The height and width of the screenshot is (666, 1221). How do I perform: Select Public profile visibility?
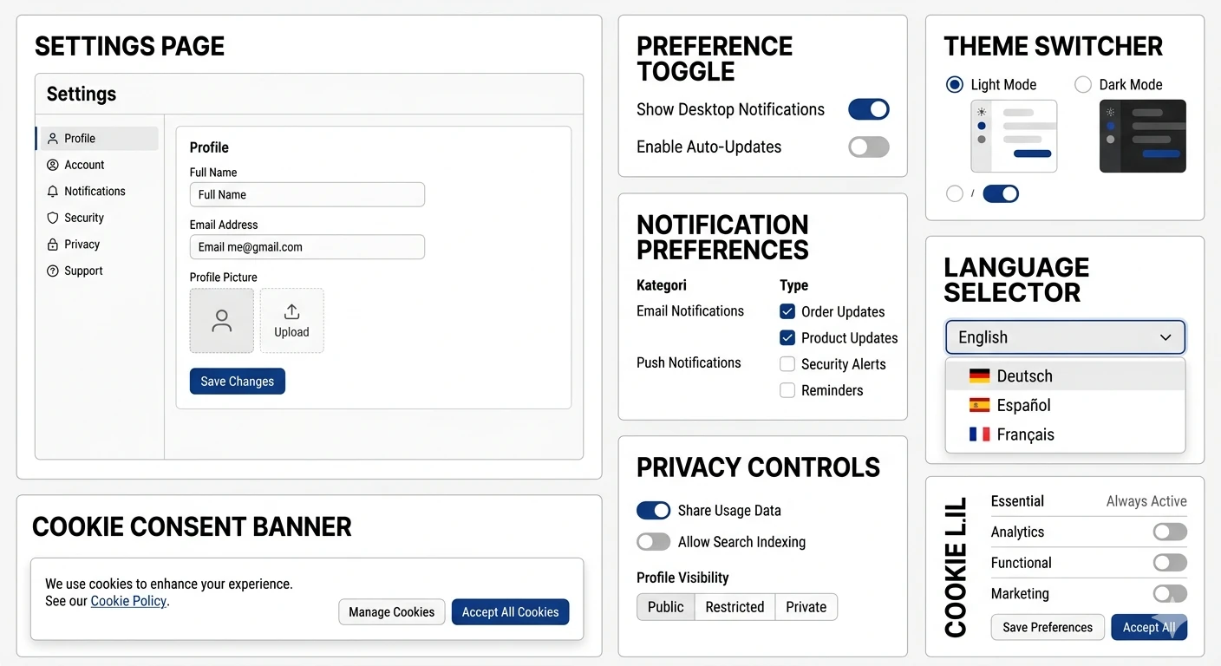[666, 607]
